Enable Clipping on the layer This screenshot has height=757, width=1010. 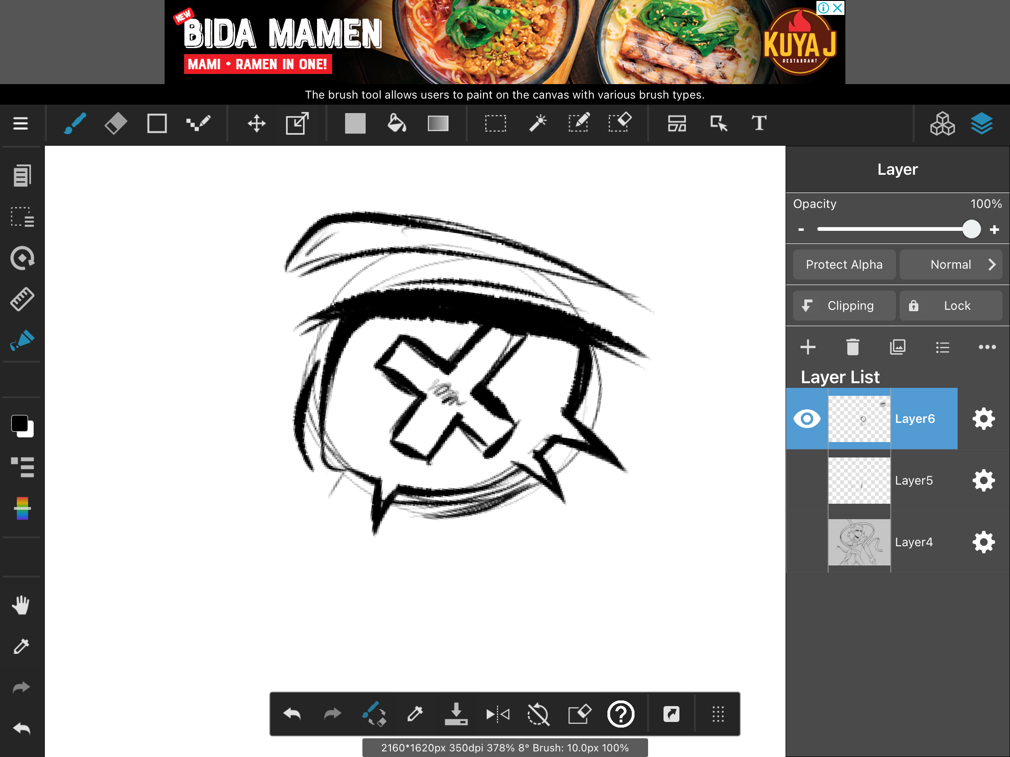844,306
